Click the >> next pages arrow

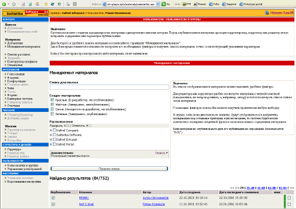pos(292,188)
